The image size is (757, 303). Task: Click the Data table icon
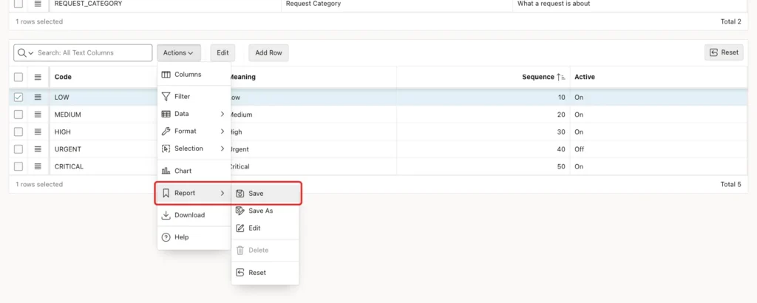[166, 114]
